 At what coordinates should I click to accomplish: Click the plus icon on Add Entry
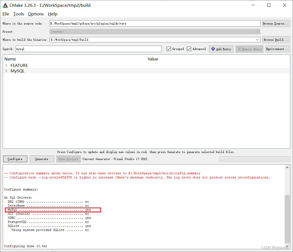click(213, 49)
